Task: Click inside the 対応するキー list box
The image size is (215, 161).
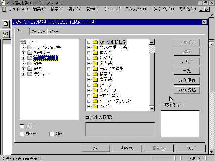Action: click(x=180, y=123)
